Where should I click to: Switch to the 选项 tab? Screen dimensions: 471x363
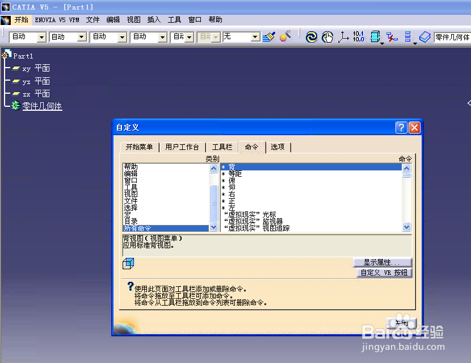point(278,147)
